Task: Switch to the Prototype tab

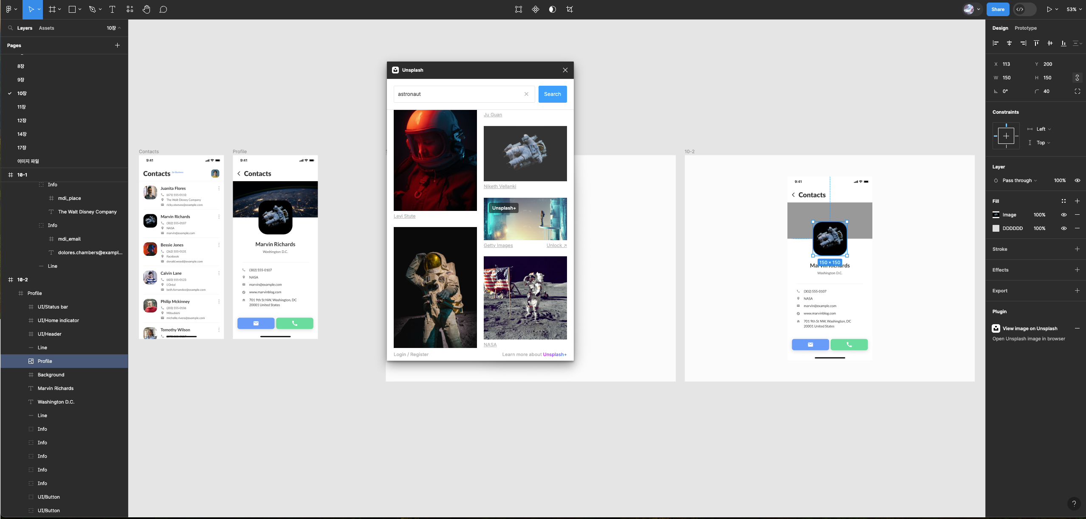Action: [1025, 28]
